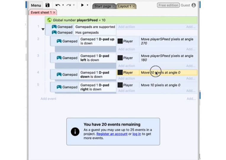Select event number 2 margin

point(38,39)
